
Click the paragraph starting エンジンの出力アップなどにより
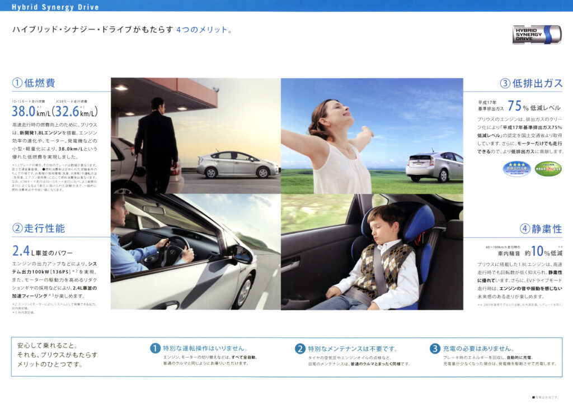(55, 280)
